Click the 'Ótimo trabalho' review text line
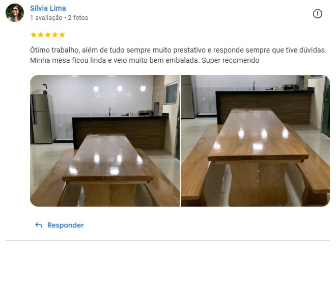 pos(178,50)
